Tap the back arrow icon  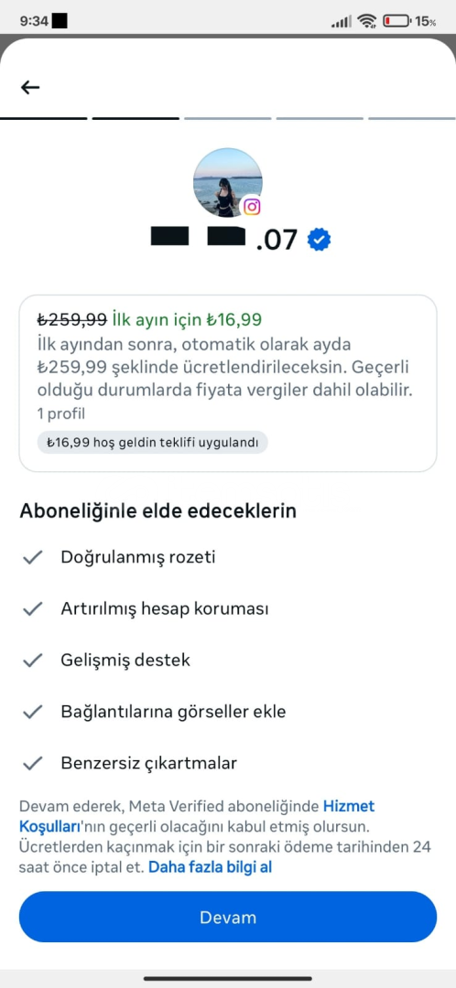pos(30,88)
